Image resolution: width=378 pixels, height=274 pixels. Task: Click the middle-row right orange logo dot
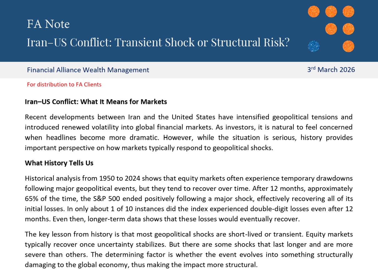point(348,29)
